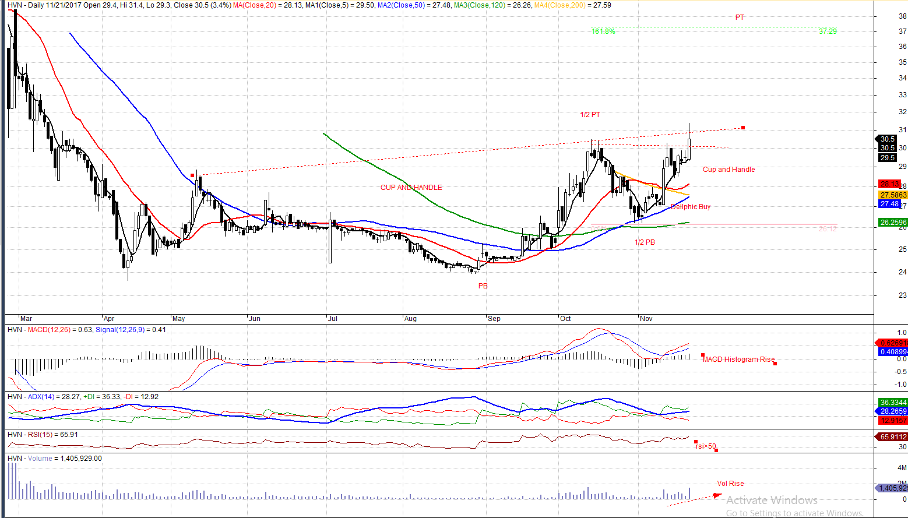Image resolution: width=908 pixels, height=518 pixels.
Task: Select the 1/2 PT annotation label
Action: coord(590,115)
